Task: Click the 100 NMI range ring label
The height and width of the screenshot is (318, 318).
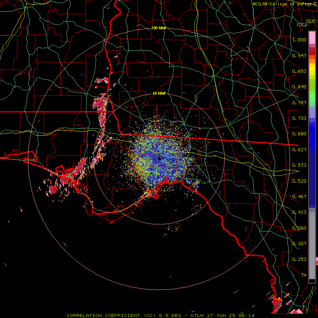Action: click(159, 28)
